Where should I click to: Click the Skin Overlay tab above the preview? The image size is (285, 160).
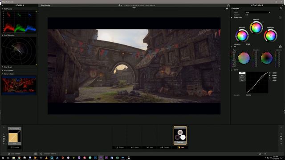tap(45, 5)
